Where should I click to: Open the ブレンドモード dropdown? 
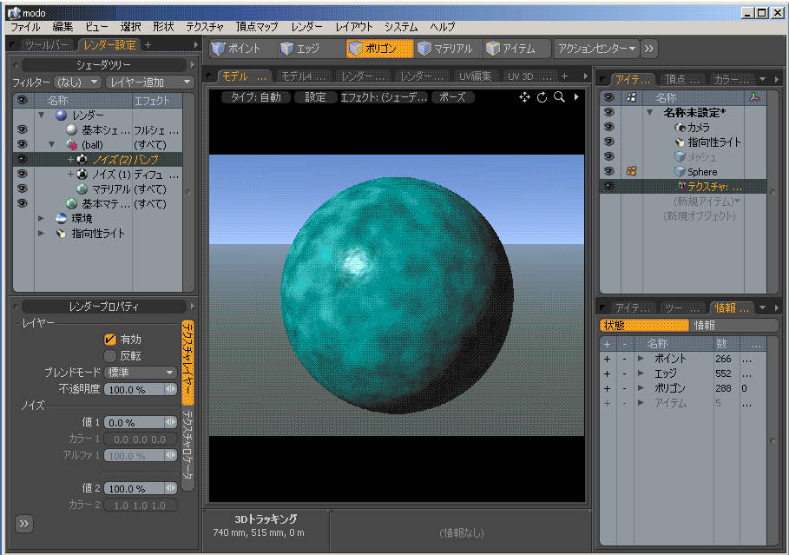[141, 373]
